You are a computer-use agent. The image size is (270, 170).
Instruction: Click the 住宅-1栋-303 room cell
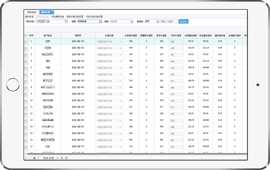point(78,81)
